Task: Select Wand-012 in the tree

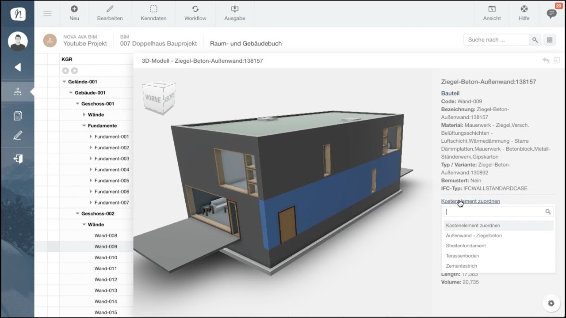Action: pyautogui.click(x=106, y=280)
